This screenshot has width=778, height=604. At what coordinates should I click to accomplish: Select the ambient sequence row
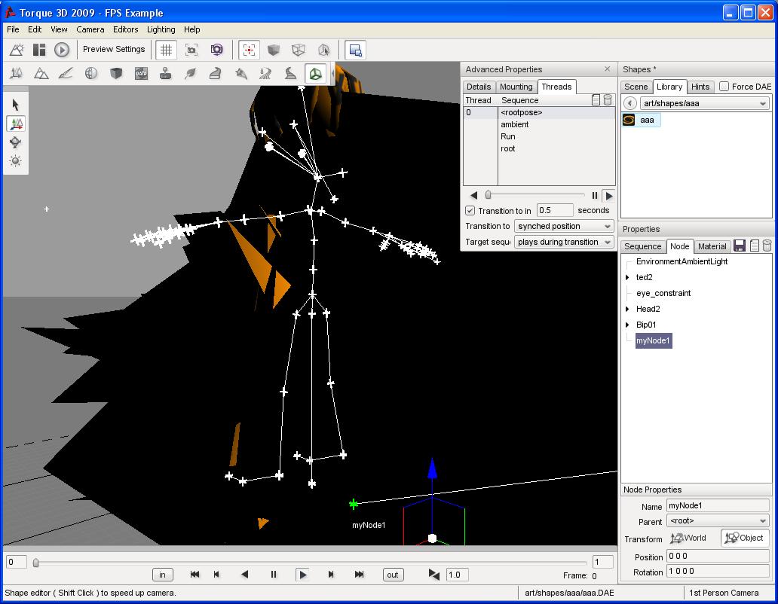click(x=539, y=124)
